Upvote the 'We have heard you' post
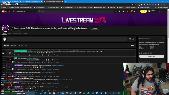This screenshot has height=95, width=169. [x=4, y=51]
